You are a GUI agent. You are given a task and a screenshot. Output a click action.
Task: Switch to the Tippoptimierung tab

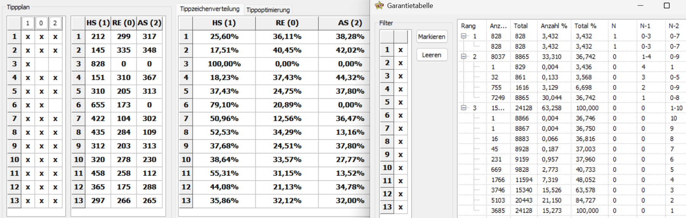pyautogui.click(x=268, y=10)
